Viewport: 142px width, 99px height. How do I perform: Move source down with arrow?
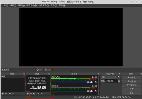tap(42, 94)
